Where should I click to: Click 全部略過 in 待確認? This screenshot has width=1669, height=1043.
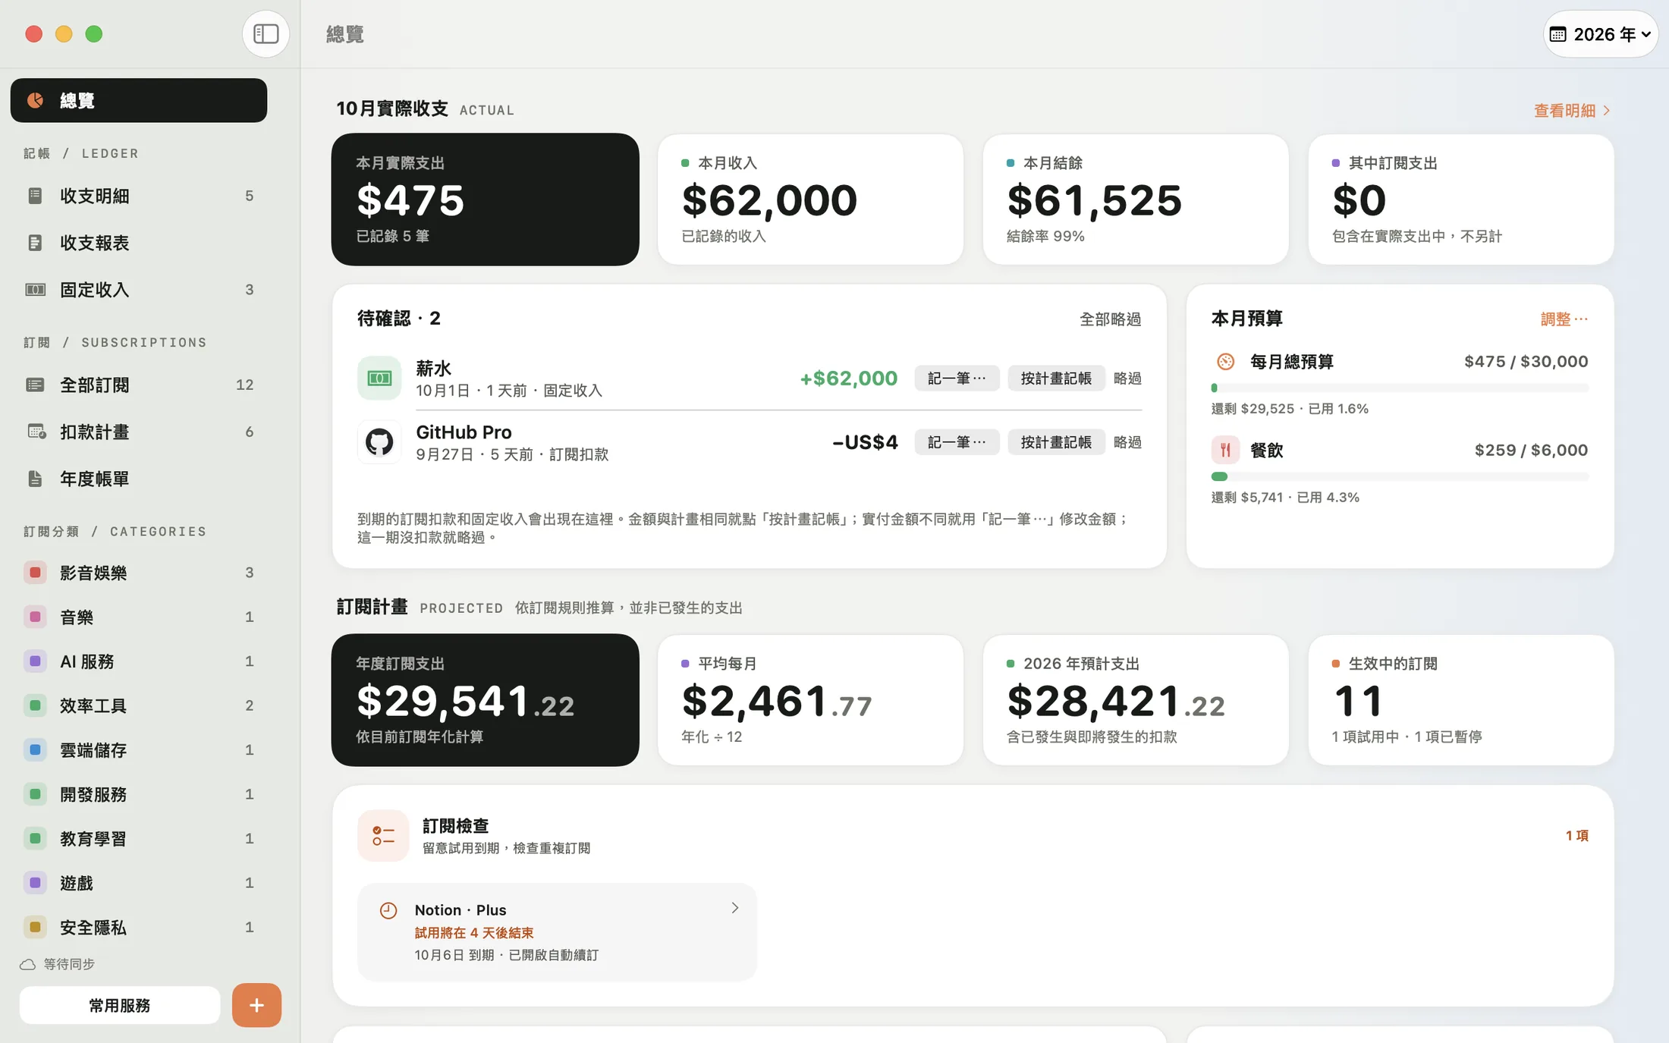pyautogui.click(x=1111, y=319)
